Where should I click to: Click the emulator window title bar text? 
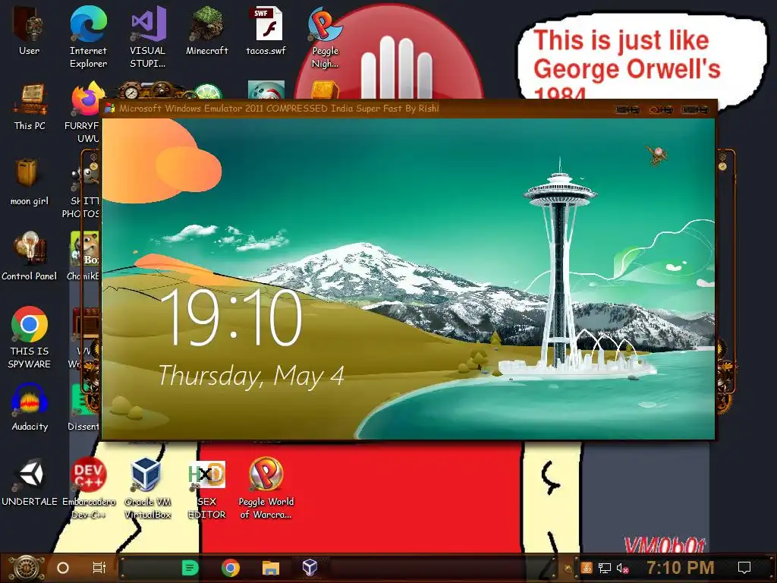279,108
